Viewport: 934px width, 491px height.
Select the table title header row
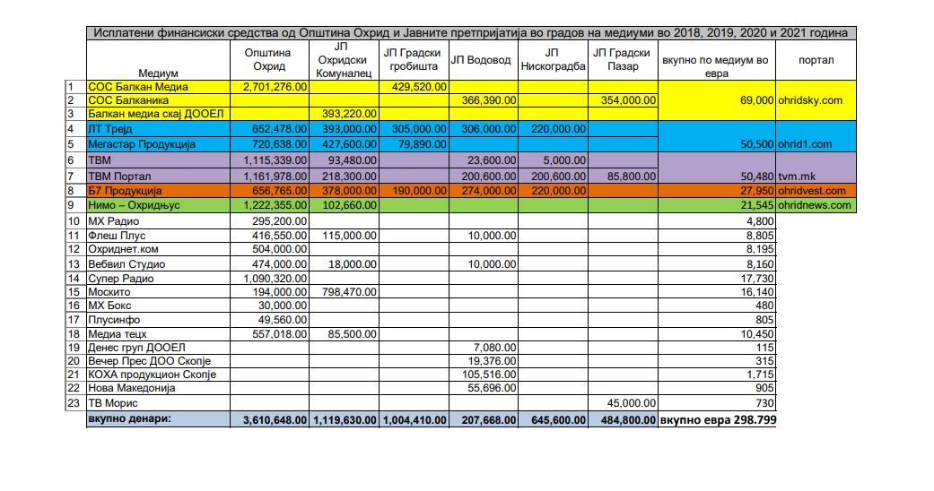470,33
